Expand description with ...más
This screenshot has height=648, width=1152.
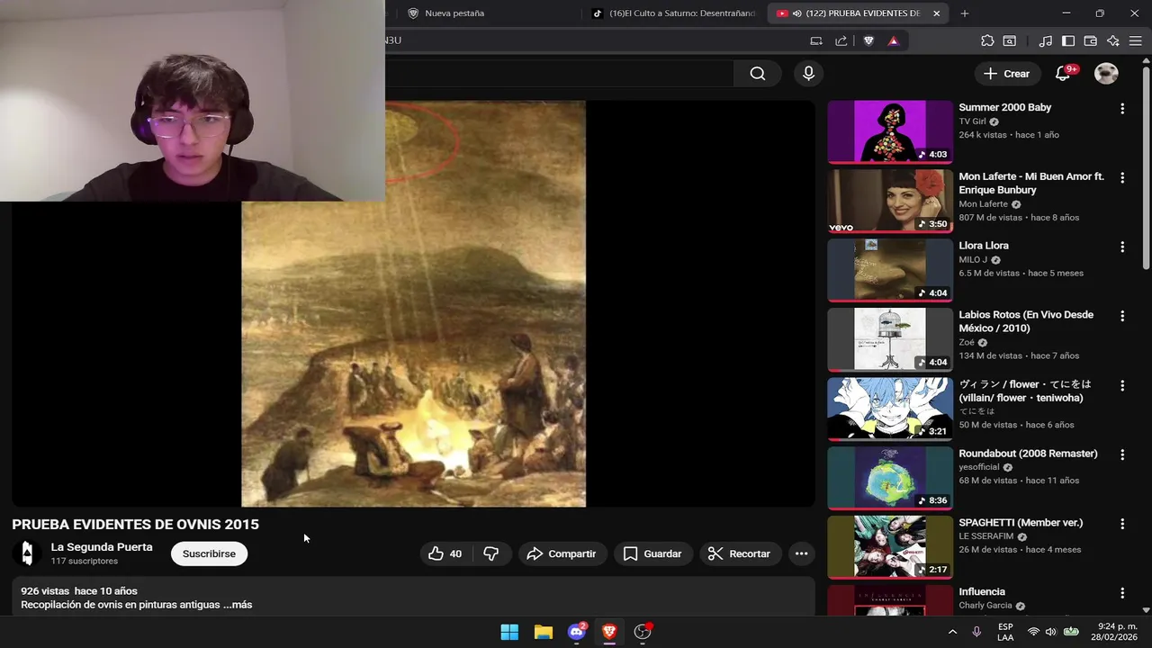(238, 605)
